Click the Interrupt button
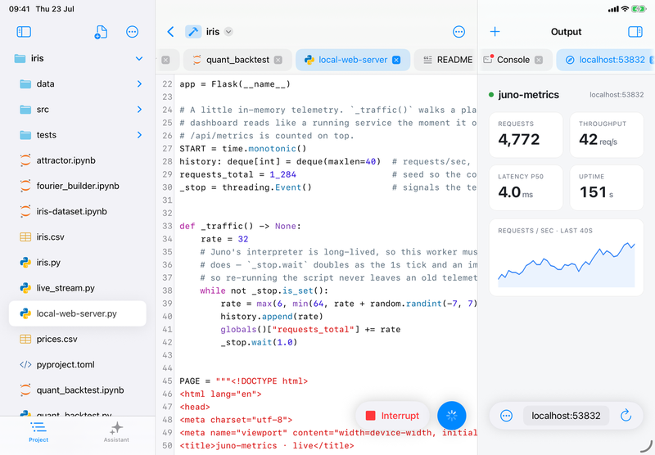The height and width of the screenshot is (455, 655). 392,416
